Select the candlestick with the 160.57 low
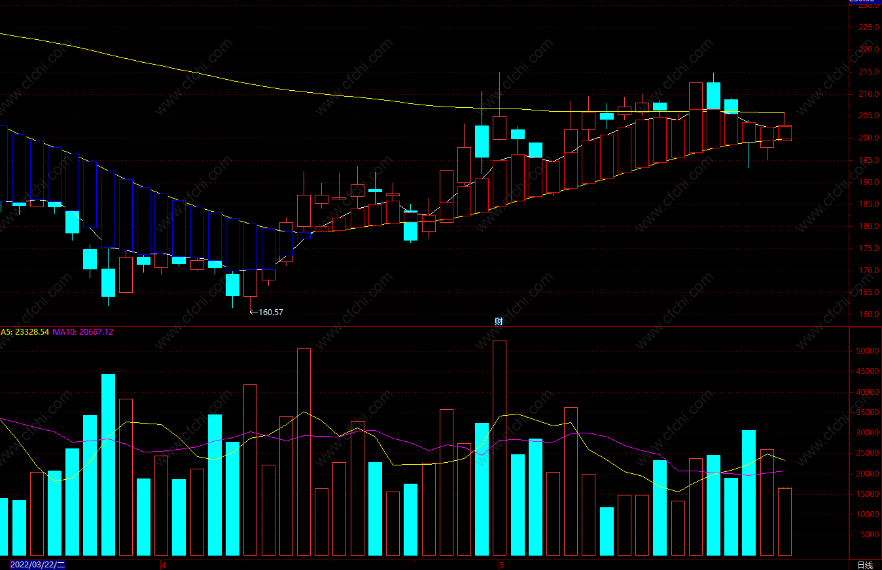This screenshot has height=570, width=882. (250, 284)
